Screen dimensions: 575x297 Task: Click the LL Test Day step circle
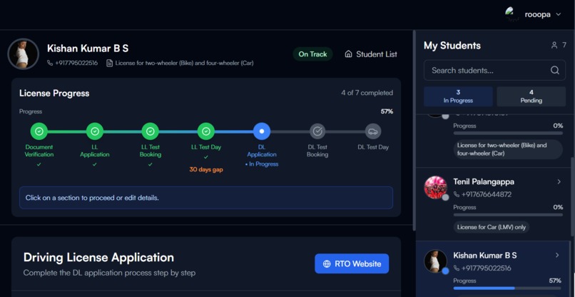coord(206,131)
